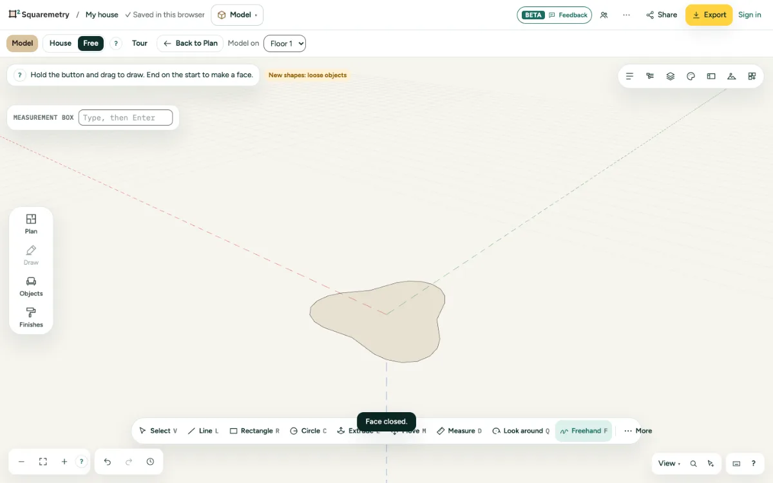Select the Line drawing tool

(203, 431)
